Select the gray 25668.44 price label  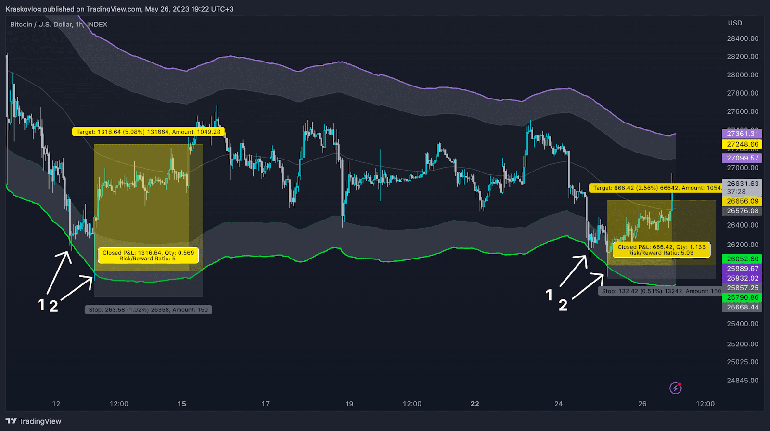pyautogui.click(x=742, y=307)
